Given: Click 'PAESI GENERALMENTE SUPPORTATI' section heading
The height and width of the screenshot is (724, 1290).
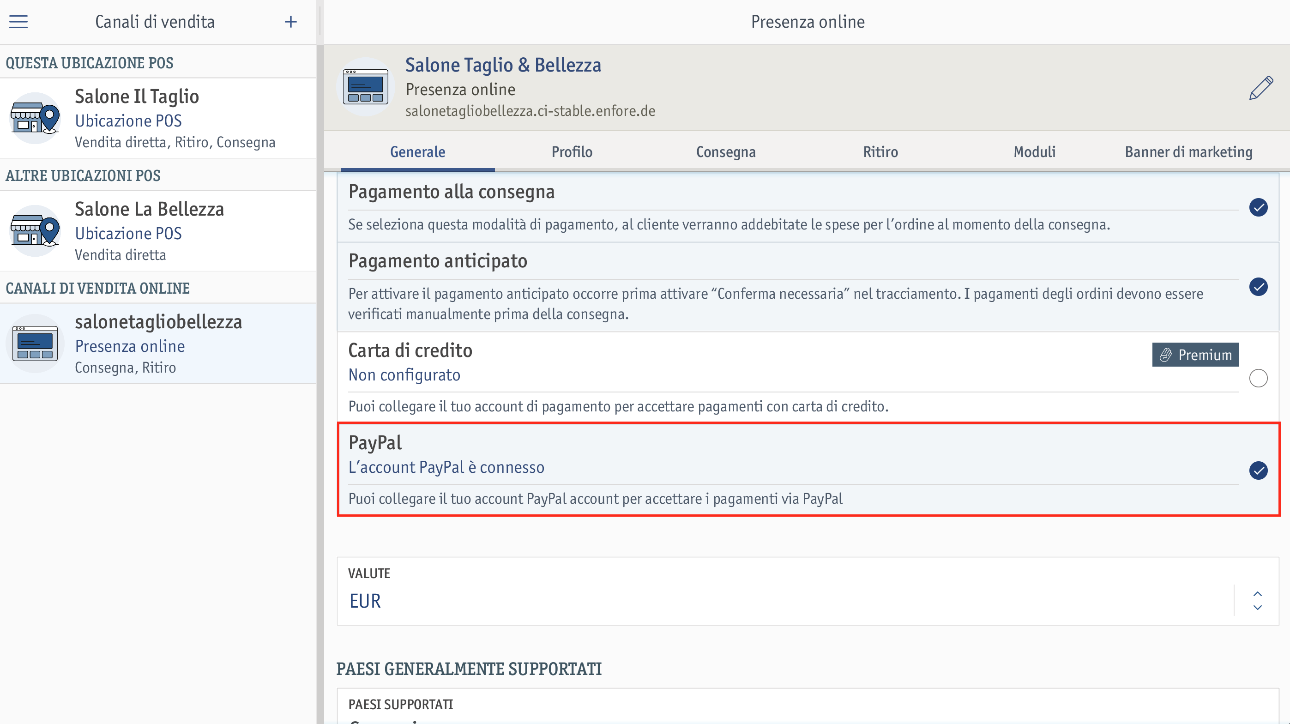Looking at the screenshot, I should point(469,669).
